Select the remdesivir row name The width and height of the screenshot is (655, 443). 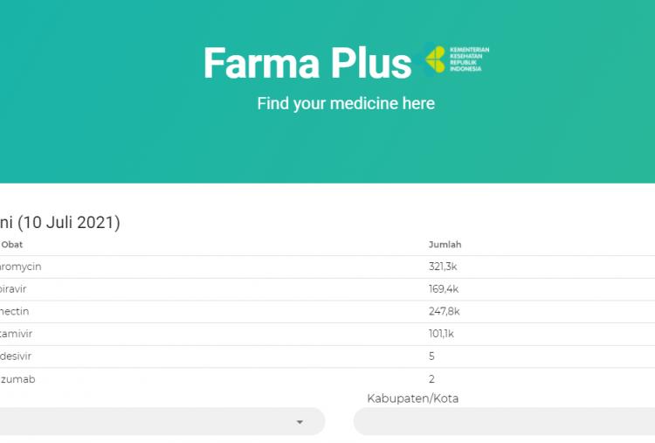coord(17,356)
